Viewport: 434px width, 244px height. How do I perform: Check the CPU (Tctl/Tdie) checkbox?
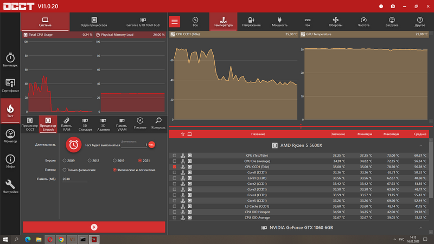pyautogui.click(x=174, y=156)
